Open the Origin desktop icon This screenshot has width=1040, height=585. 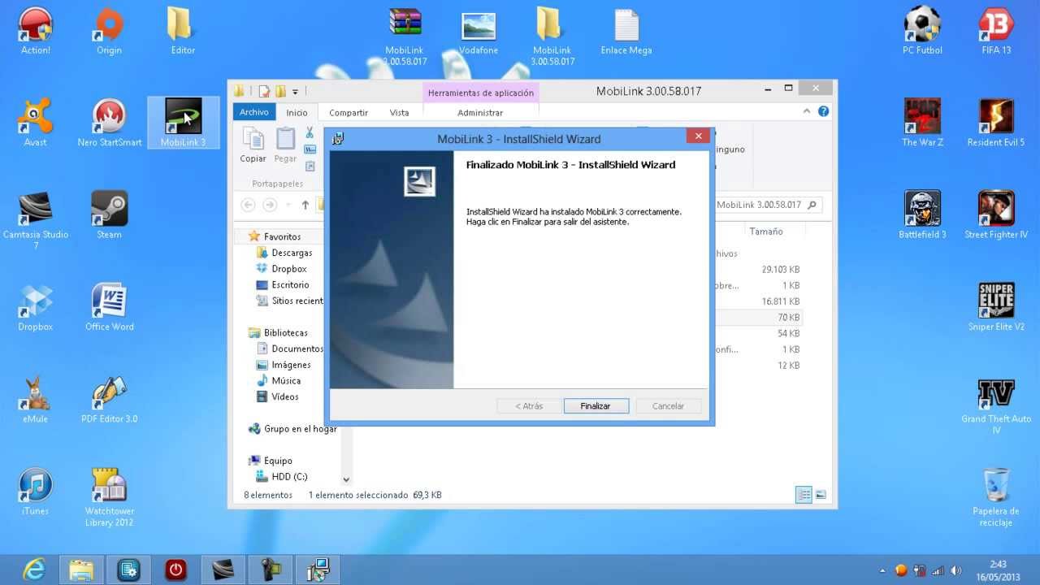(109, 31)
